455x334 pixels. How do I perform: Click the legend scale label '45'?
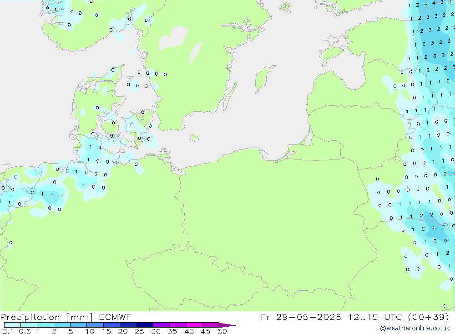(x=206, y=331)
